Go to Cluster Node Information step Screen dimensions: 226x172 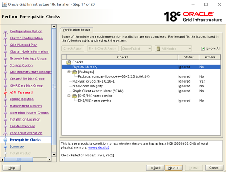[x=29, y=51]
